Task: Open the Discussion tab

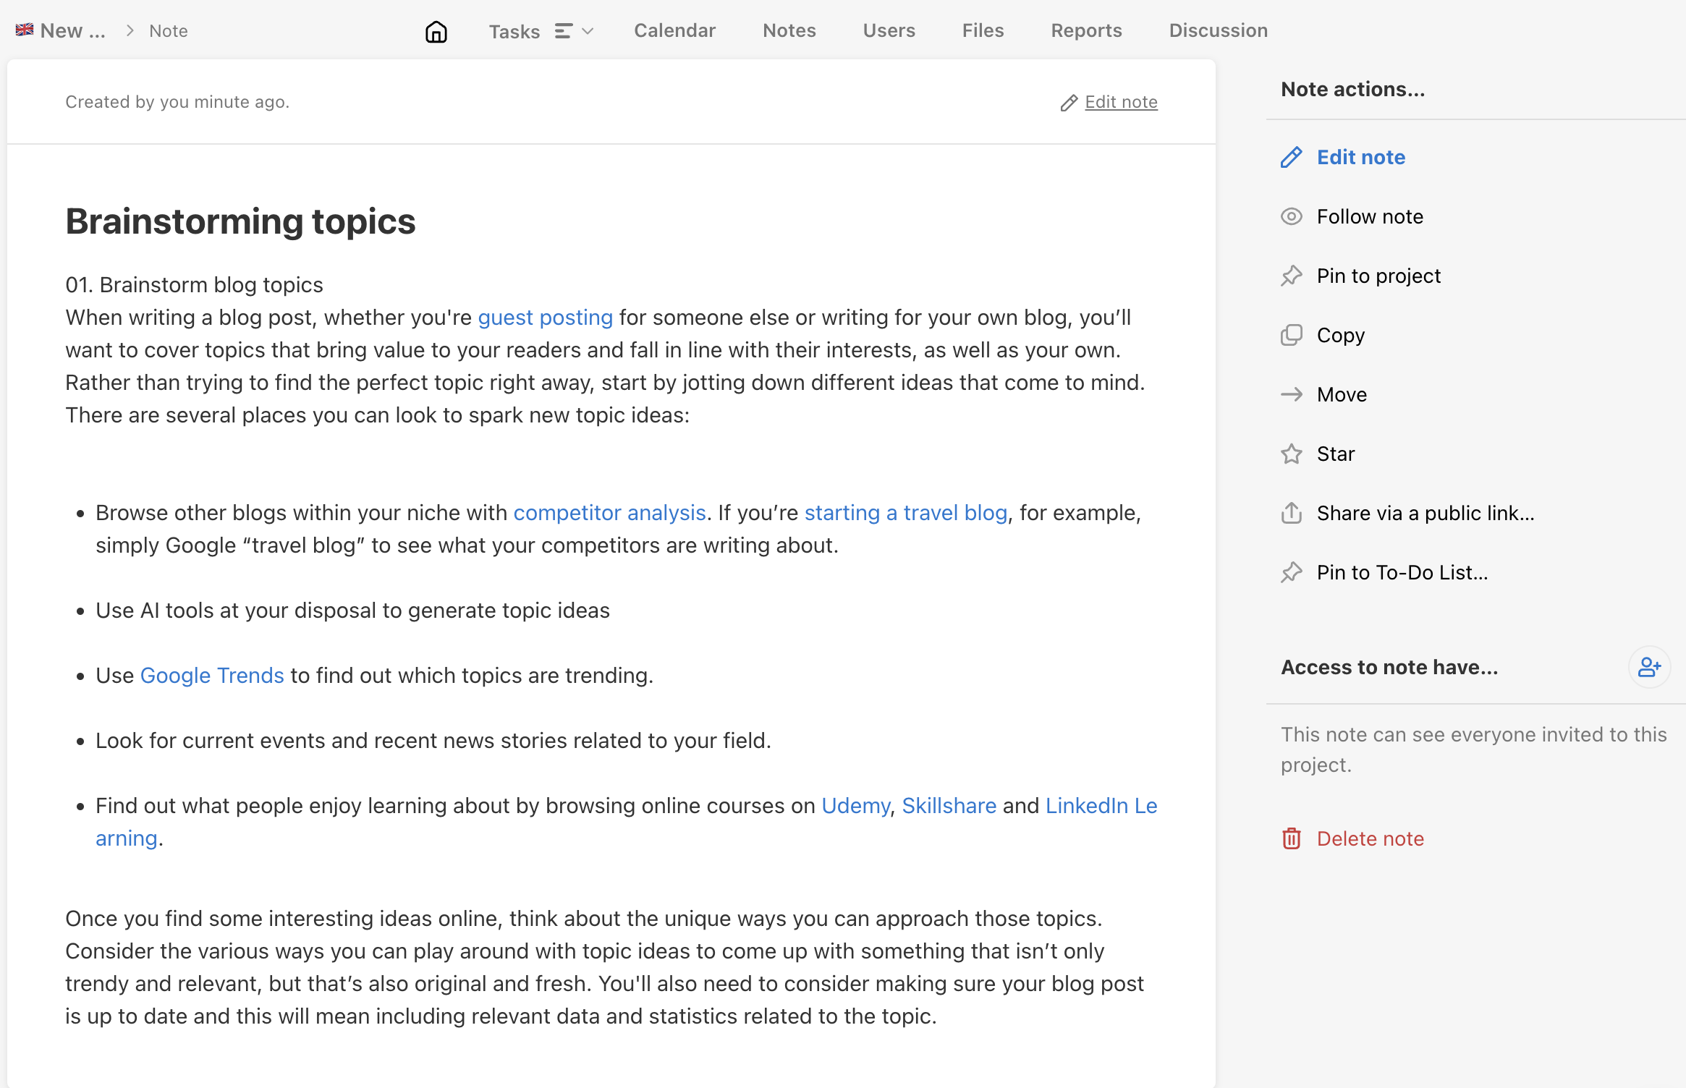Action: (x=1218, y=30)
